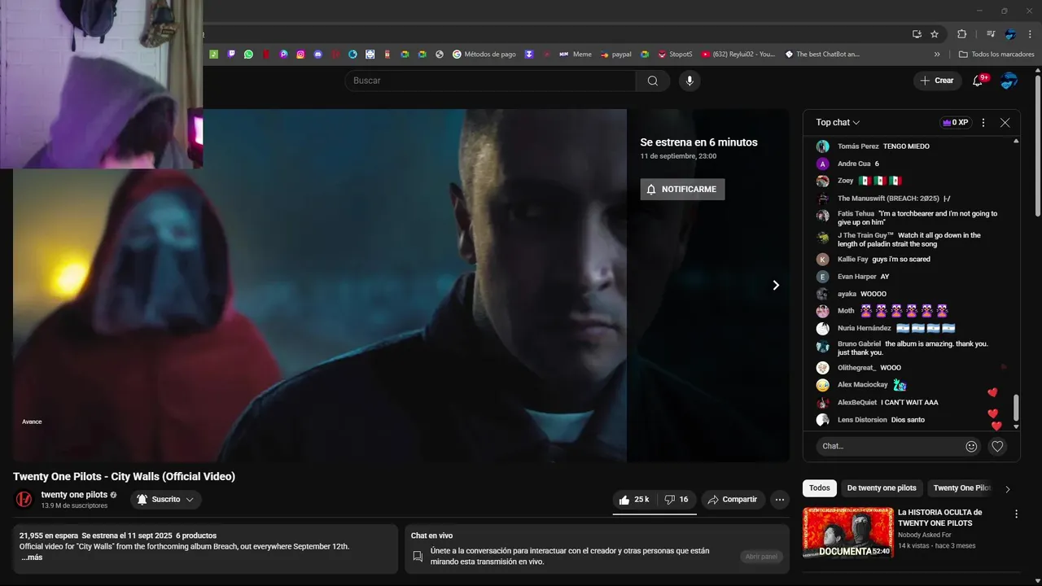1042x586 pixels.
Task: Click AlexBeQuiet chat message
Action: [909, 403]
